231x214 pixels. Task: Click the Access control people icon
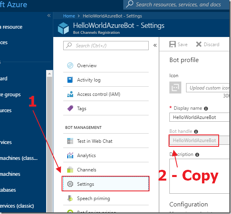[70, 94]
